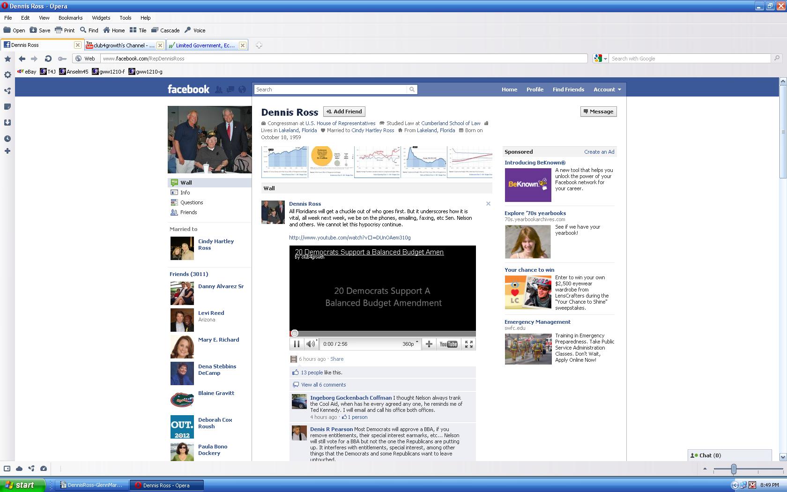This screenshot has width=787, height=492.
Task: Close the Limited Government tab
Action: 242,45
